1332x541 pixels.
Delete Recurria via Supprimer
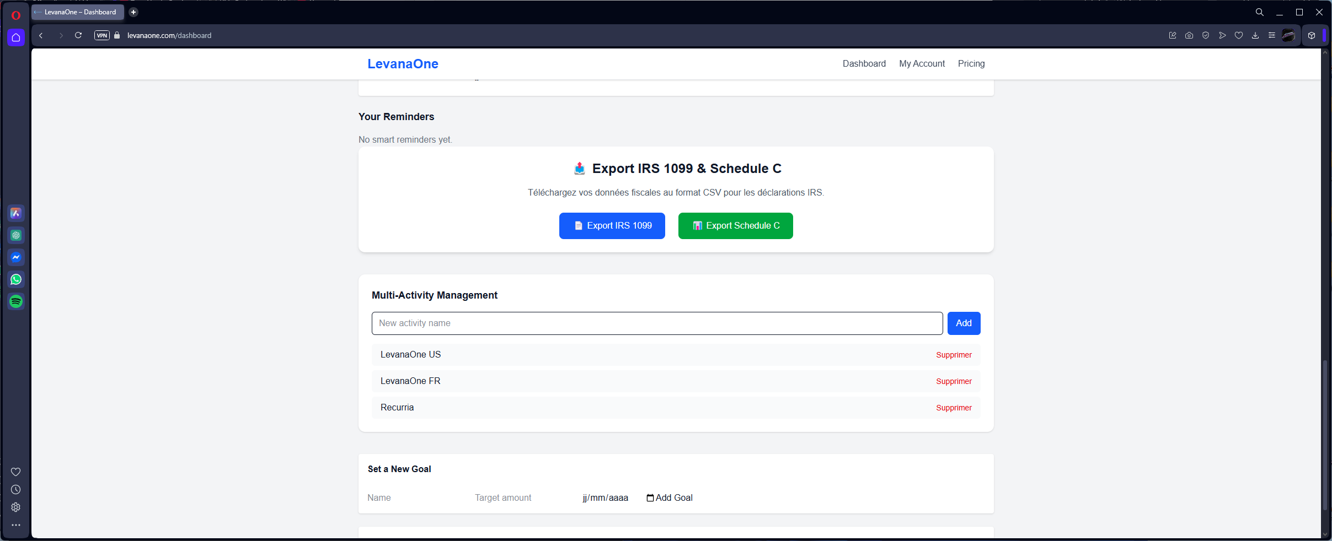click(x=954, y=408)
